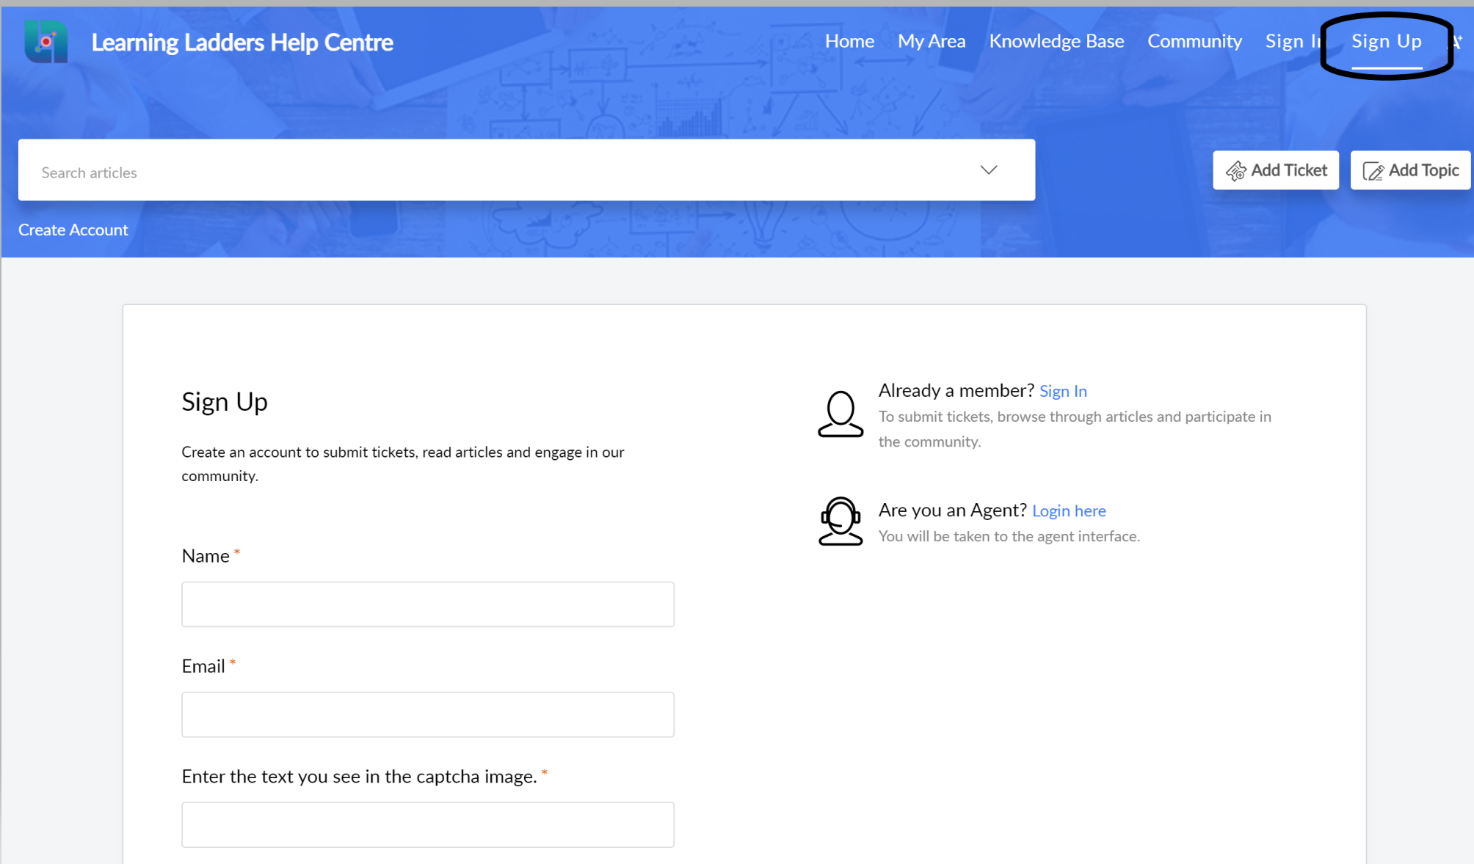Image resolution: width=1474 pixels, height=864 pixels.
Task: Click the Email input field
Action: 427,714
